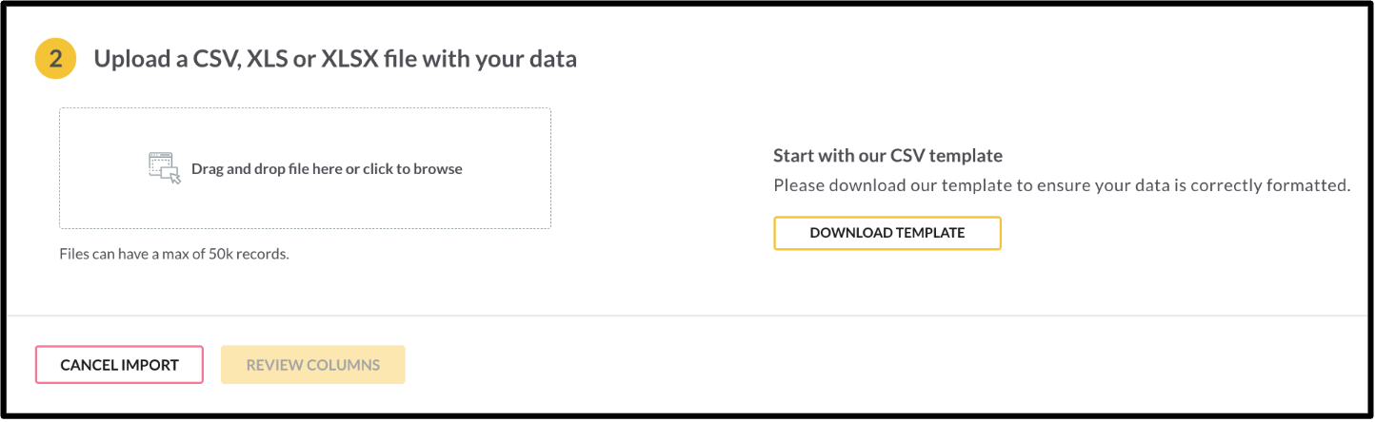The image size is (1375, 422).
Task: Click the 'Start with our CSV template' heading
Action: click(x=888, y=156)
